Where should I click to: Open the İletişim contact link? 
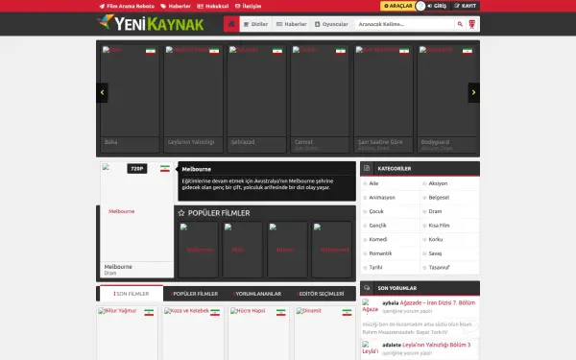248,7
